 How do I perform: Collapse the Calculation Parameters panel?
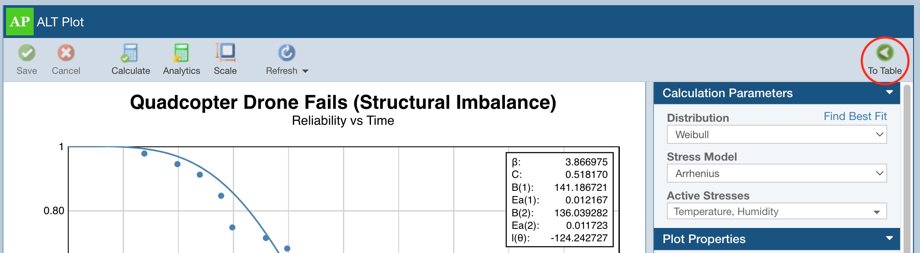pyautogui.click(x=889, y=92)
